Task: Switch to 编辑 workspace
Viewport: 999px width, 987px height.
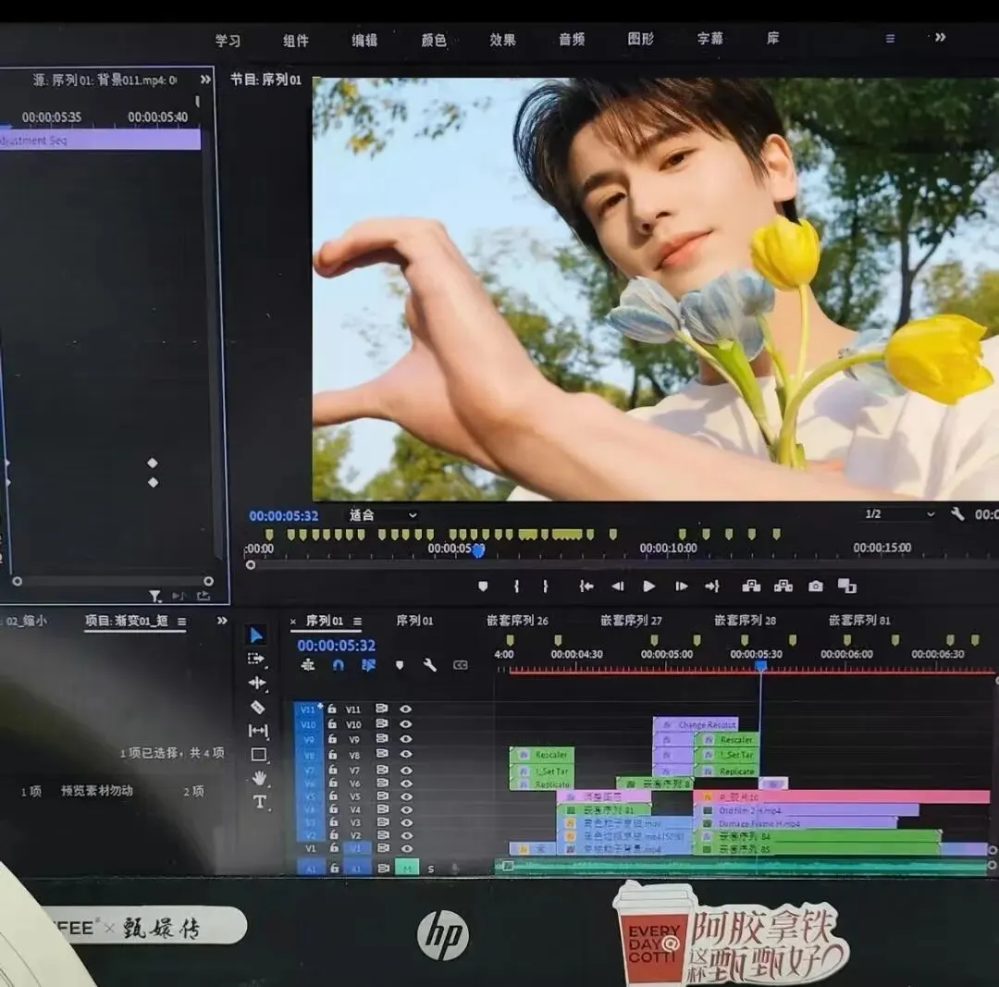Action: [x=364, y=40]
